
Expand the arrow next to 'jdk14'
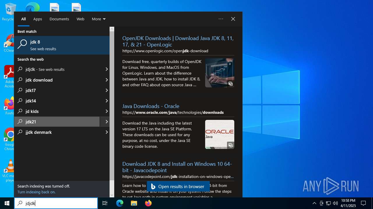[106, 101]
